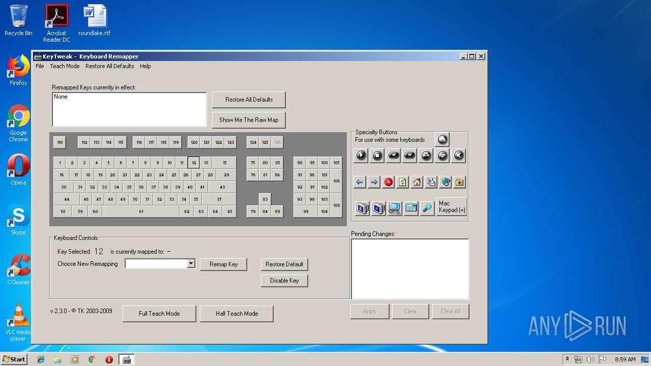Image resolution: width=651 pixels, height=366 pixels.
Task: Select the Eject specialty button
Action: [x=442, y=139]
